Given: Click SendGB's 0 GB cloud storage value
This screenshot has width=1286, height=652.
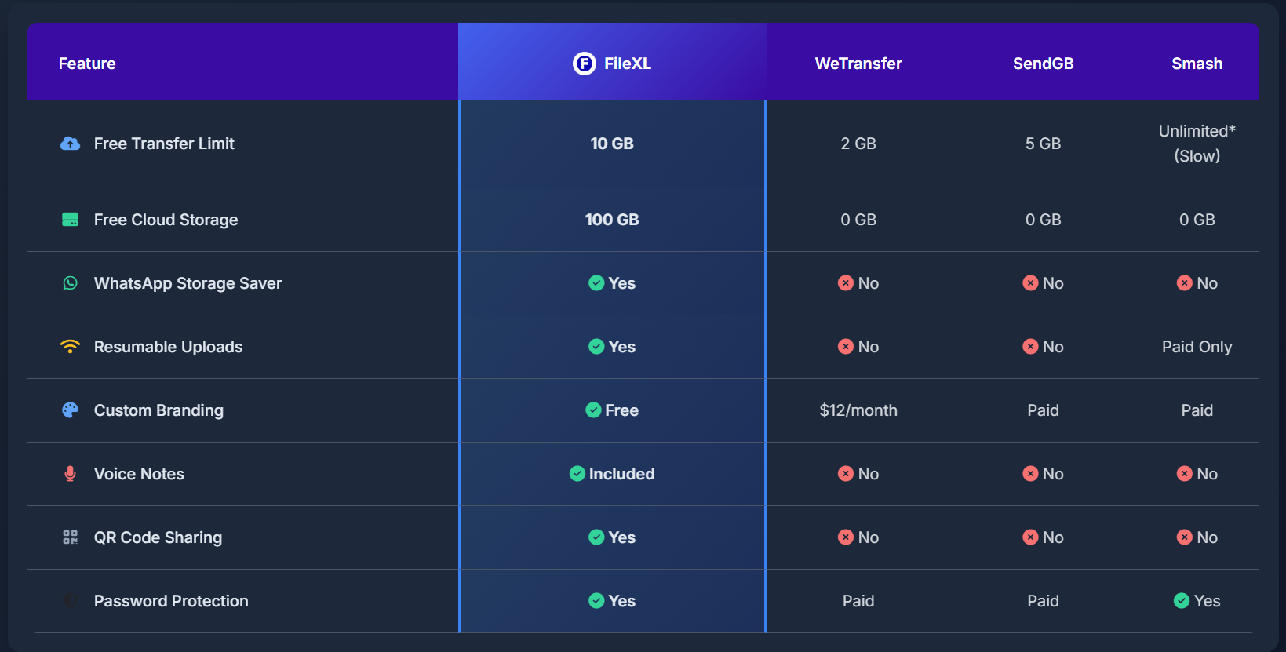Looking at the screenshot, I should point(1044,220).
